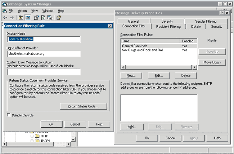
Task: Switch to the Recipient Filtering tab
Action: 168,26
